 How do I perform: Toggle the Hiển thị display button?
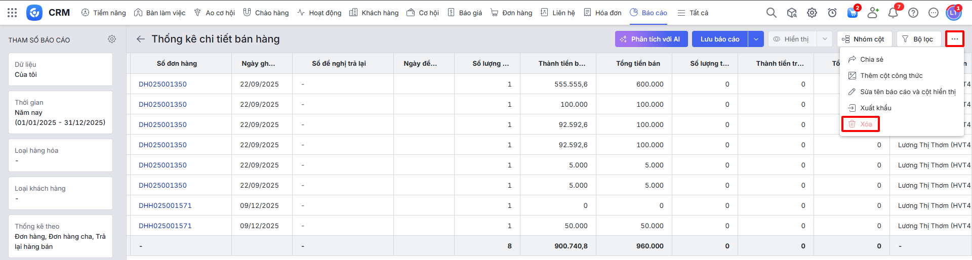(792, 39)
